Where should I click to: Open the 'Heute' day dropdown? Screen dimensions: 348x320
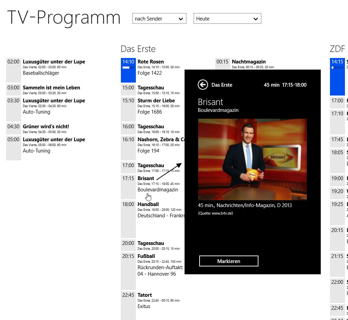click(x=227, y=18)
